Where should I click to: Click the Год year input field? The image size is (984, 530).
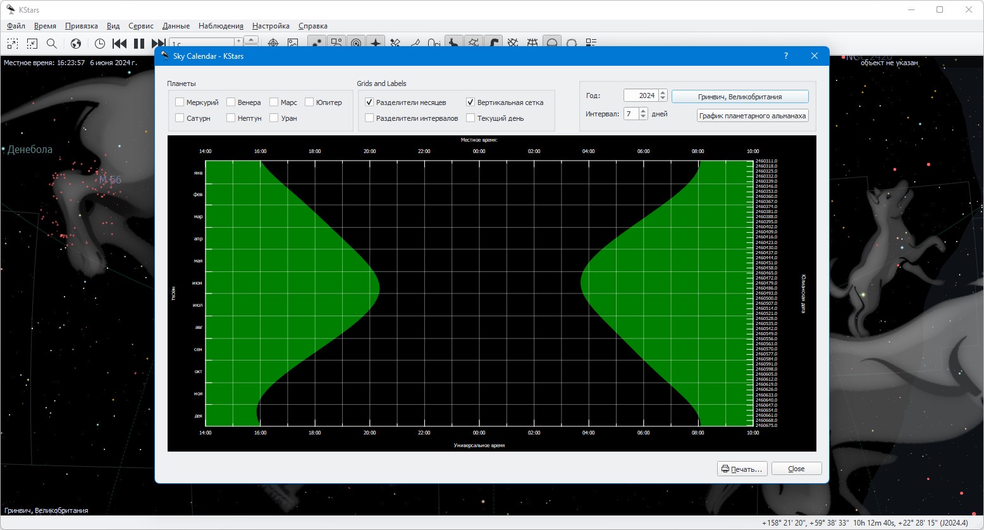(641, 96)
